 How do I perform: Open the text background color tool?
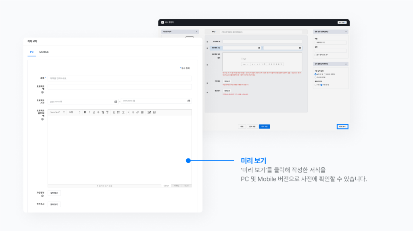tap(107, 112)
